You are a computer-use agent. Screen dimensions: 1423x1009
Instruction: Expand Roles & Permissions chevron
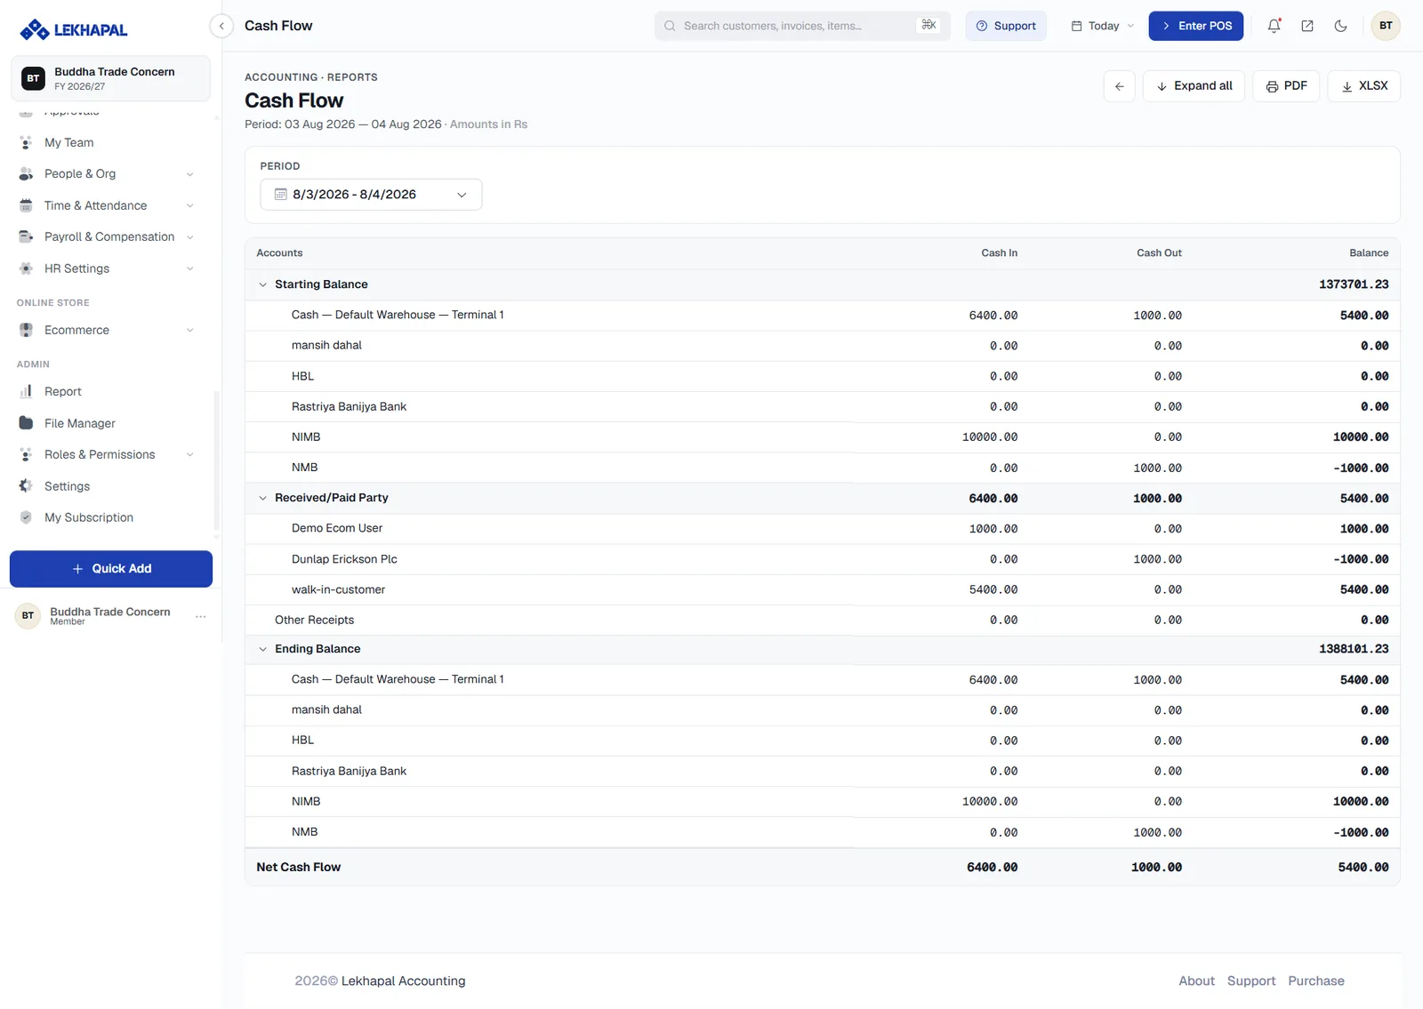190,454
